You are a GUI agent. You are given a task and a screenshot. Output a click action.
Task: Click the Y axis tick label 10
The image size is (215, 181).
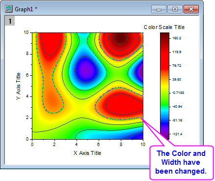click(x=26, y=32)
